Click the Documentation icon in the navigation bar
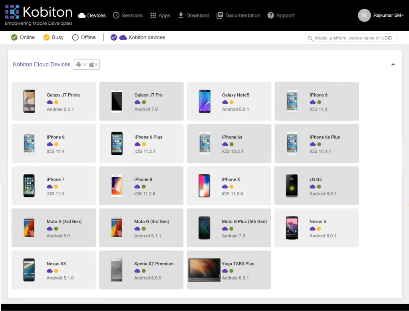The height and width of the screenshot is (311, 409). (x=219, y=15)
